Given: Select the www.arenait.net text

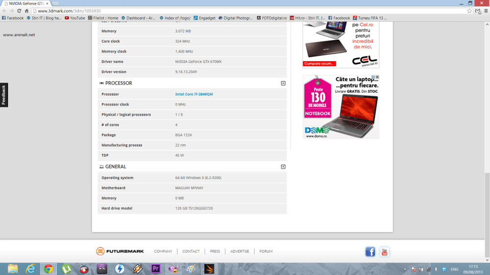Looking at the screenshot, I should click(x=19, y=35).
